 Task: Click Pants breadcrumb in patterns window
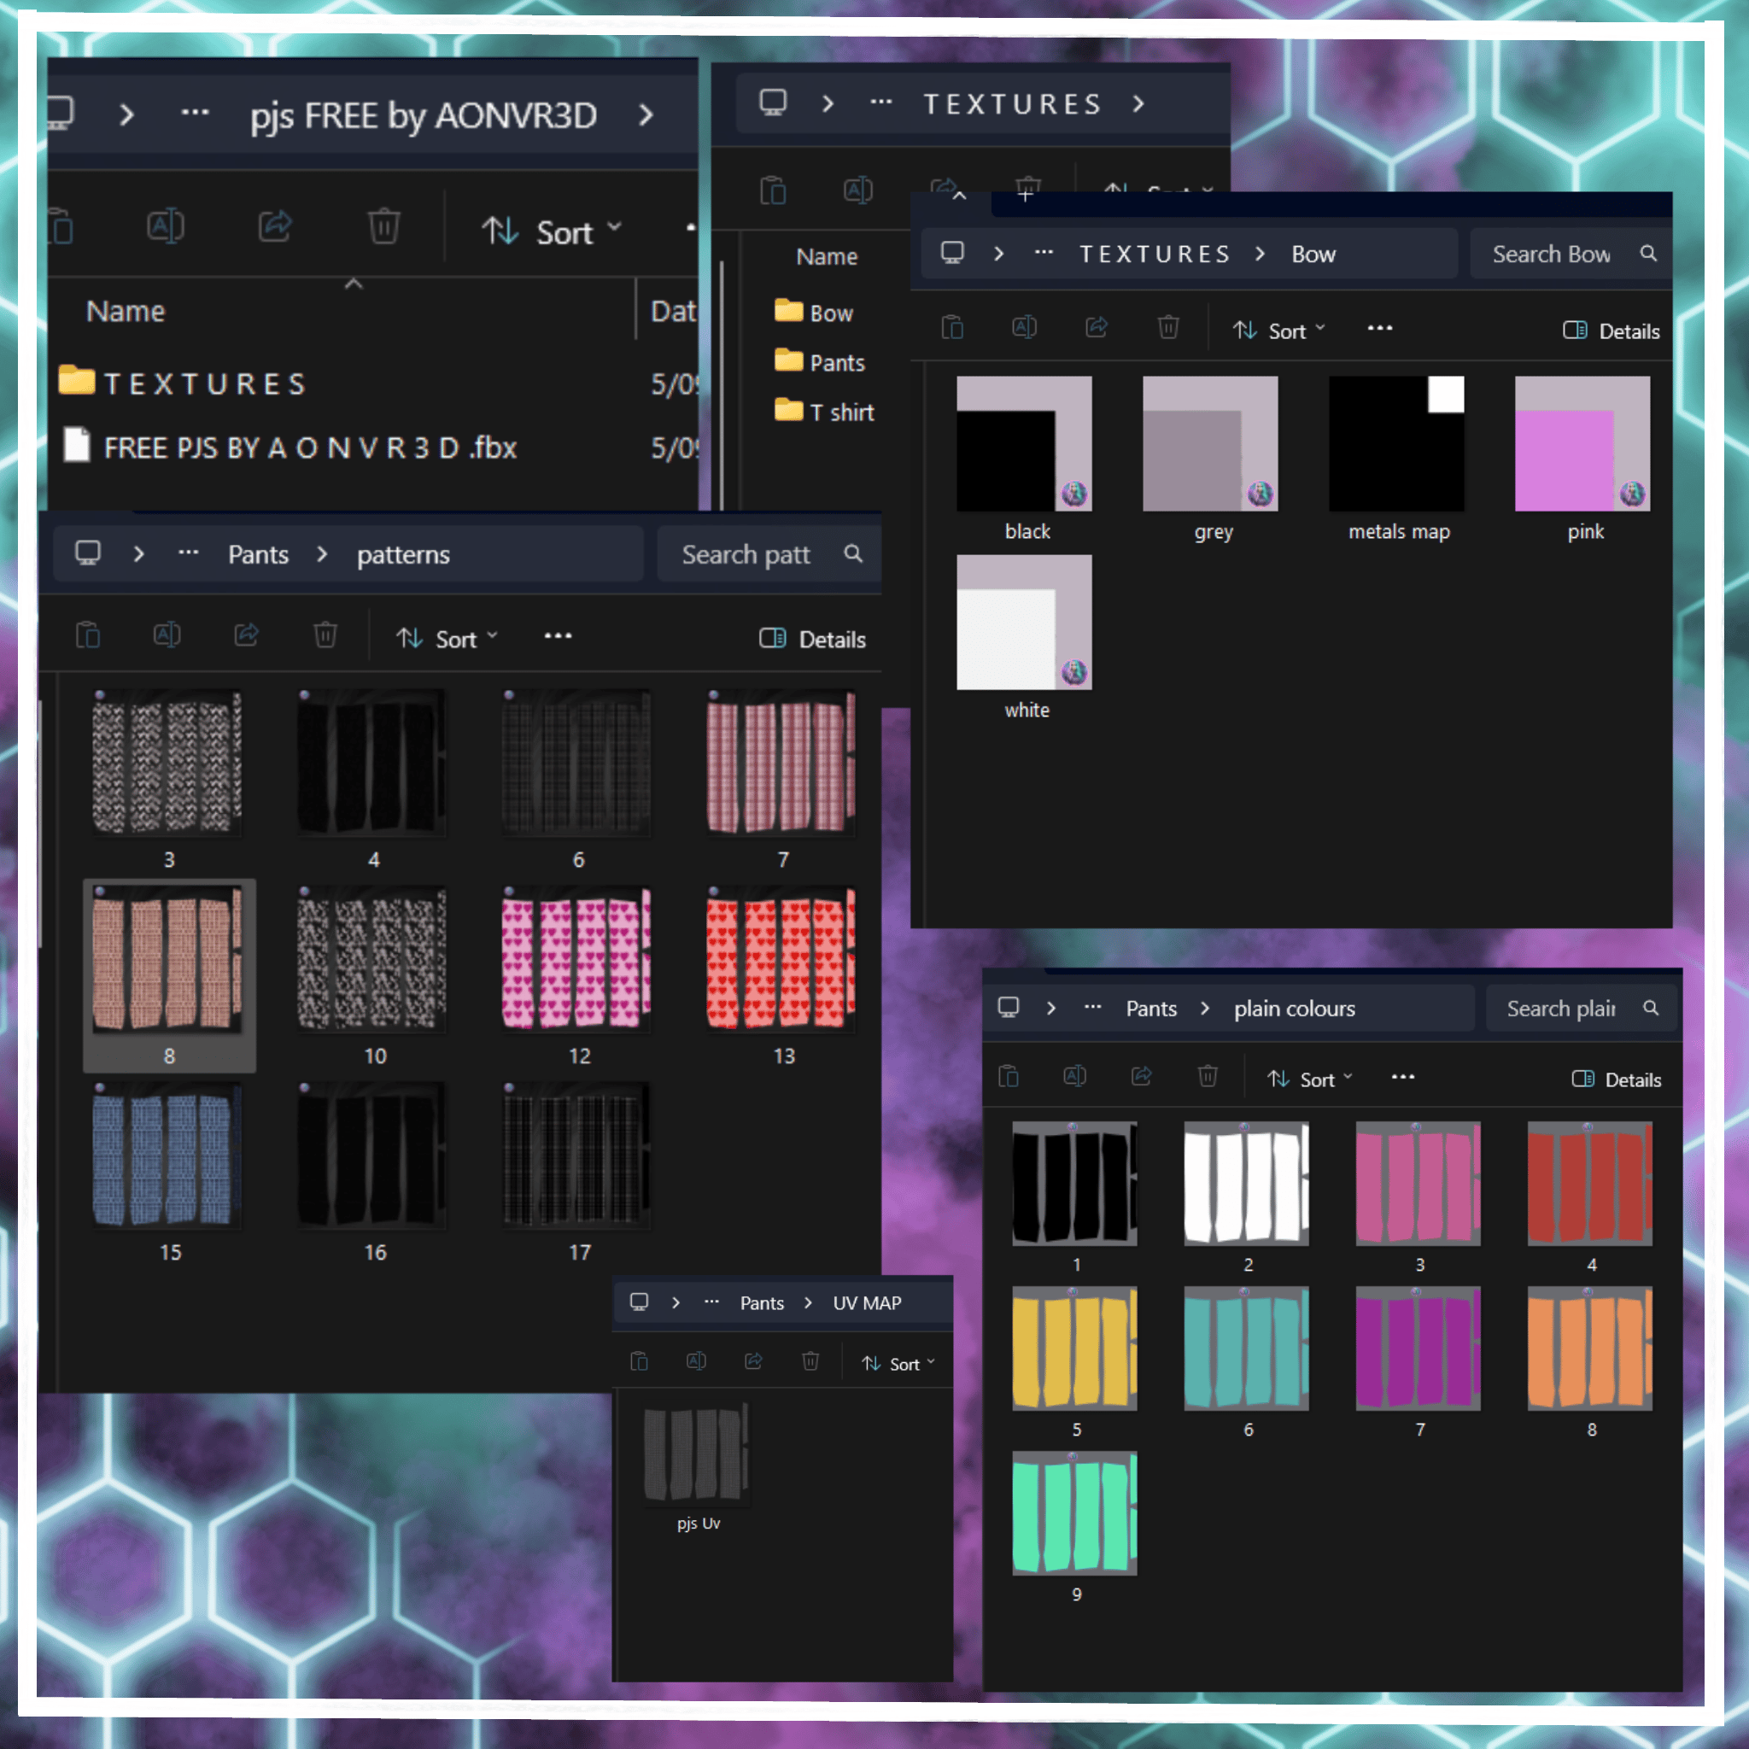coord(258,554)
